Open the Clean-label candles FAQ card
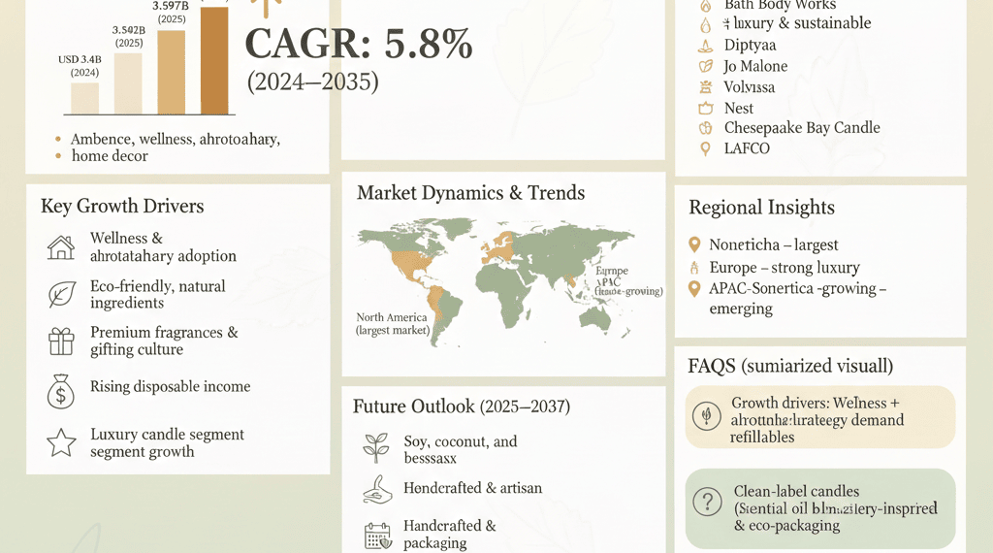The width and height of the screenshot is (993, 553). pyautogui.click(x=820, y=508)
